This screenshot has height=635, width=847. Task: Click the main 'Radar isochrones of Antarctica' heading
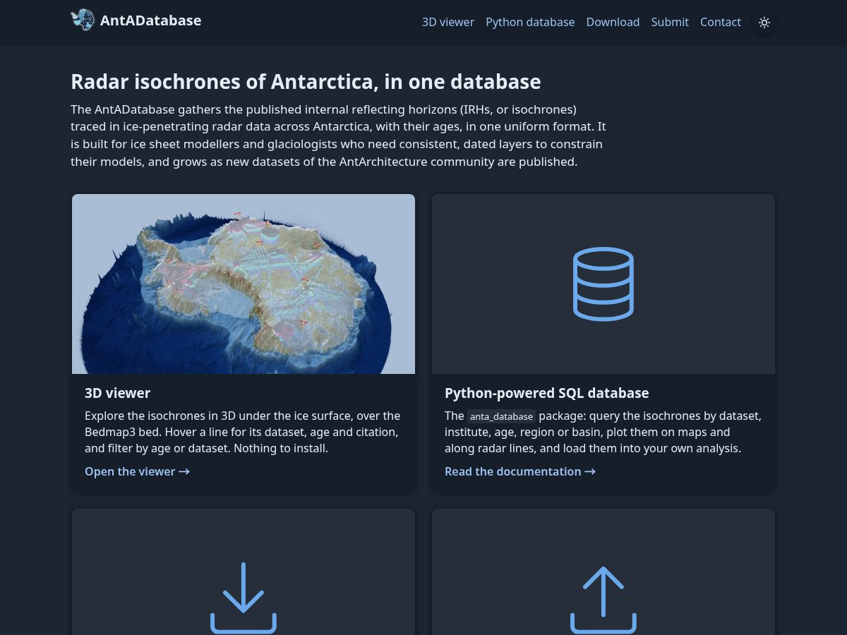(306, 82)
